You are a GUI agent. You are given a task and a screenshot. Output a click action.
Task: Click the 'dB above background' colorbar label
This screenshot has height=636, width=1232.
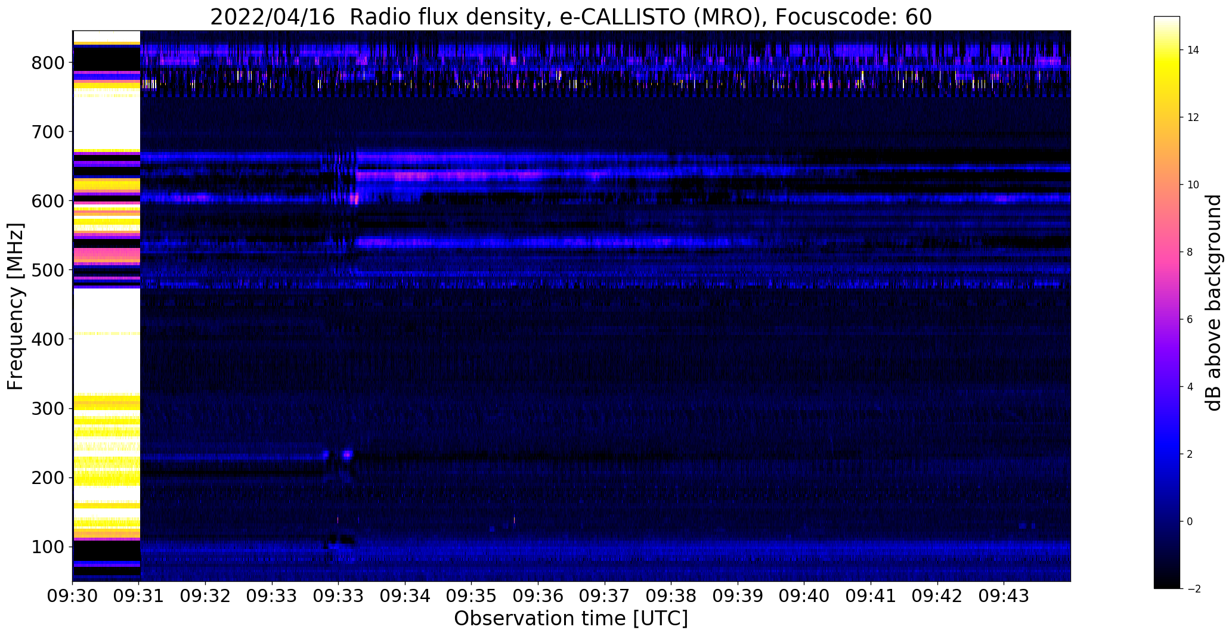(x=1213, y=303)
